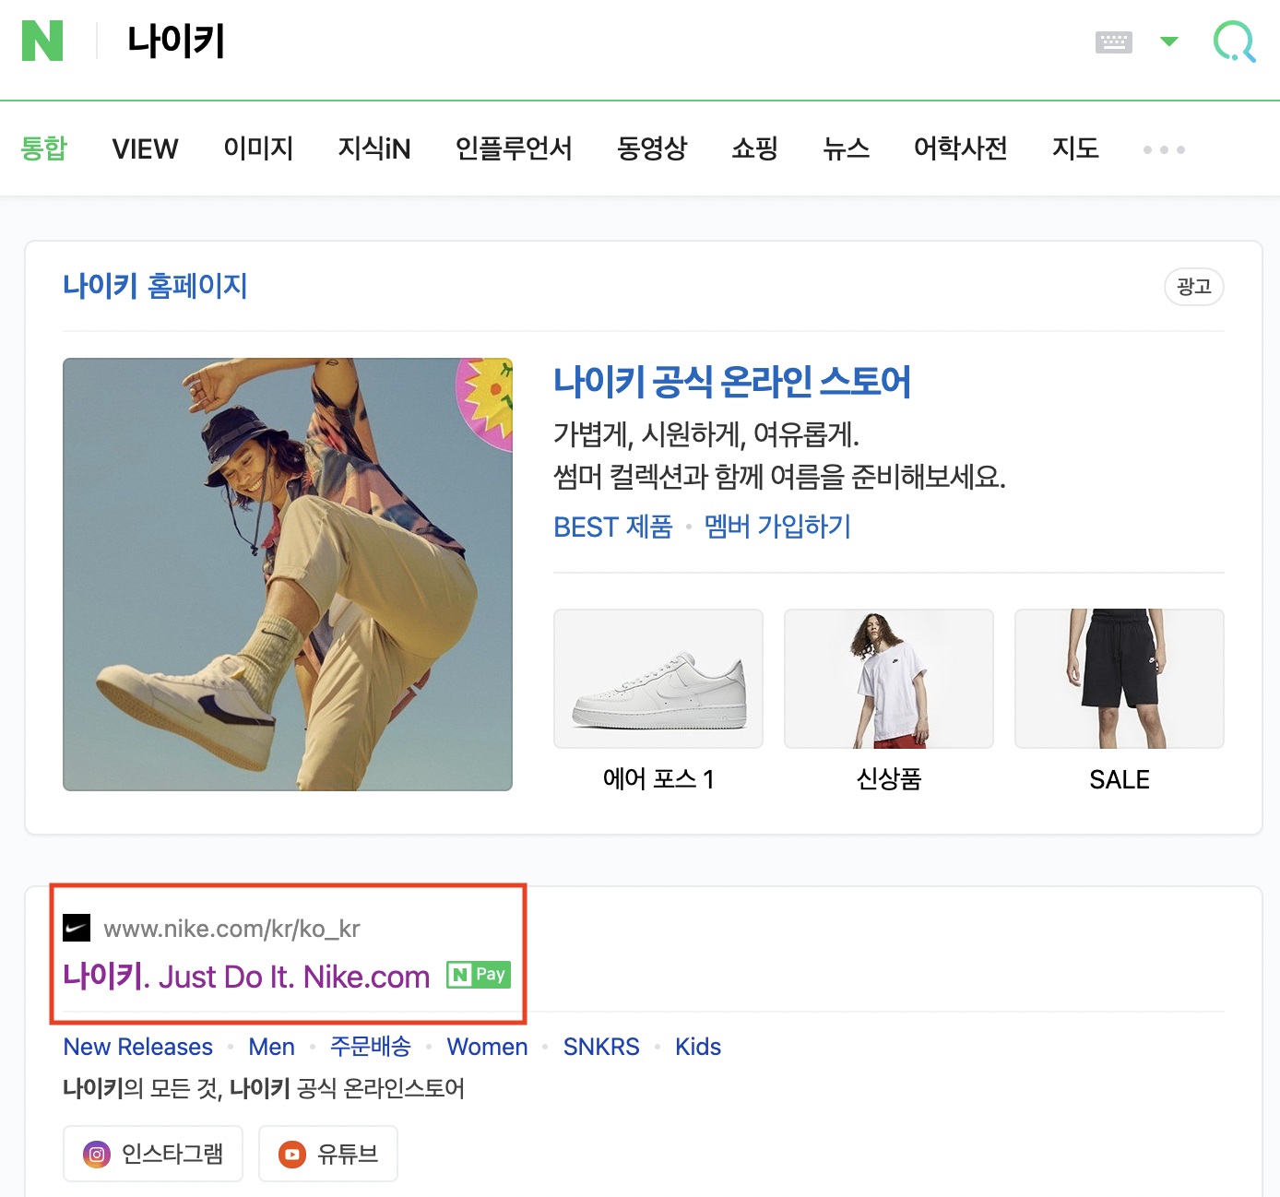Screen dimensions: 1280x1197
Task: Open the www.nike.com/kr/ko_kr URL
Action: (231, 929)
